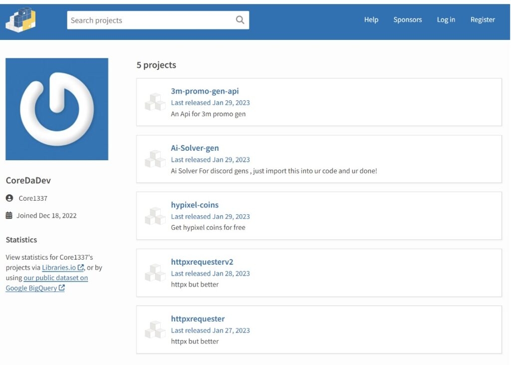The width and height of the screenshot is (511, 365).
Task: Click the external link icon after Google BigQuery
Action: (x=61, y=288)
